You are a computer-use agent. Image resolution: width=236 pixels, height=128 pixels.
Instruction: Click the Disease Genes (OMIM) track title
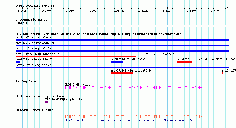click(34, 110)
